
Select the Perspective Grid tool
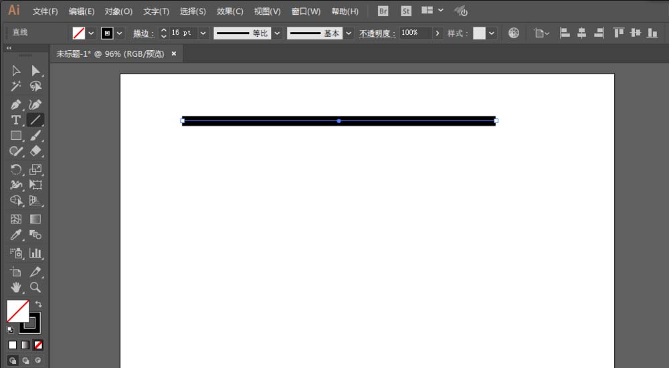point(35,201)
